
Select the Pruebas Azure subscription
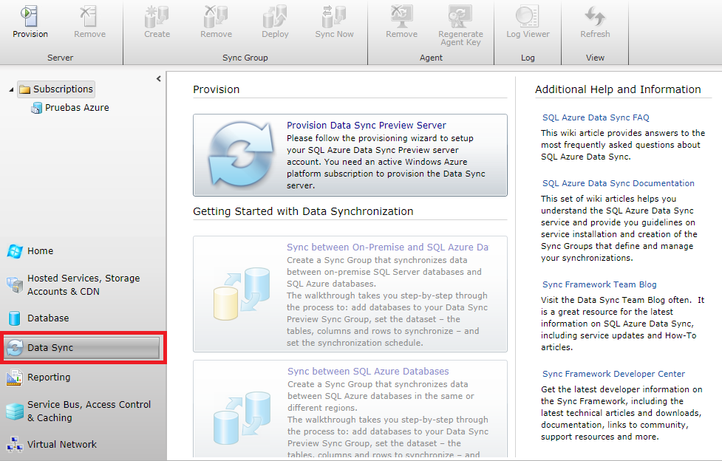(x=76, y=108)
